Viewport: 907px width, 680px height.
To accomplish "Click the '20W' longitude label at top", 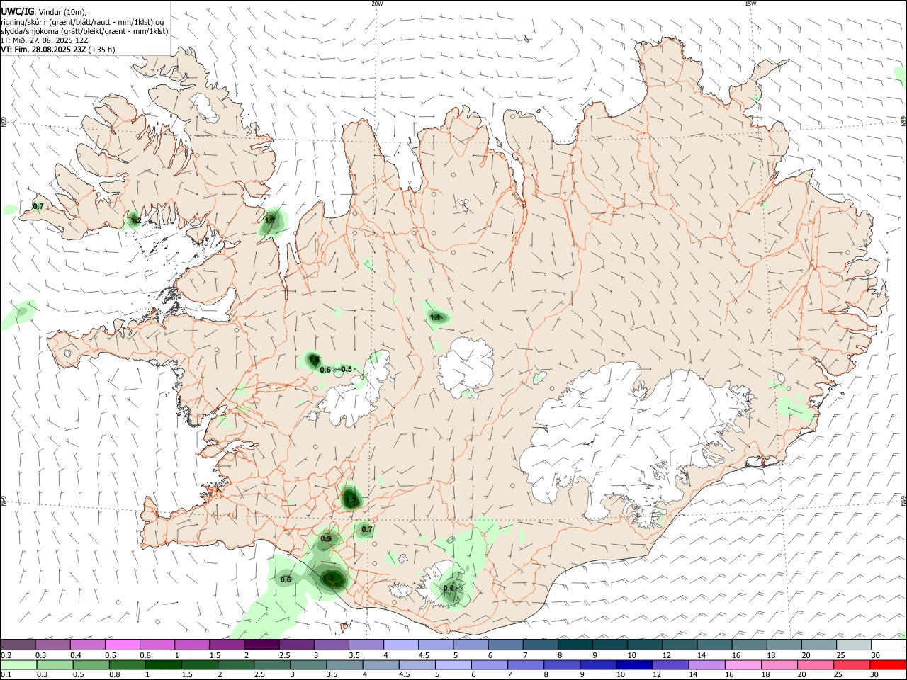I will click(x=377, y=4).
